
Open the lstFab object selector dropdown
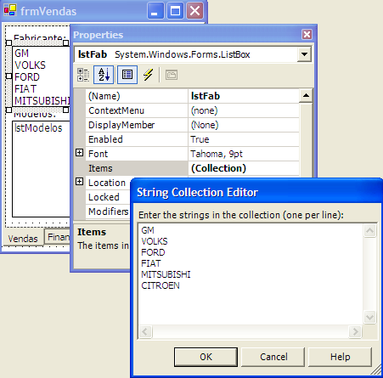[x=304, y=54]
